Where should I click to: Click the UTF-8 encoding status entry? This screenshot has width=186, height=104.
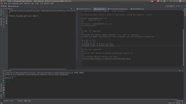coord(178,103)
